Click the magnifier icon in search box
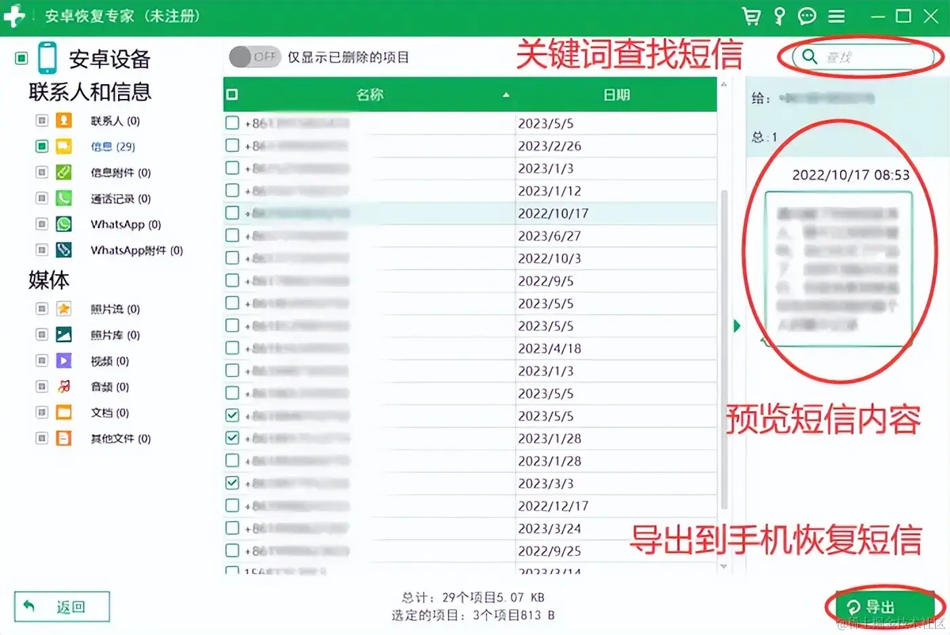This screenshot has width=950, height=635. click(810, 56)
